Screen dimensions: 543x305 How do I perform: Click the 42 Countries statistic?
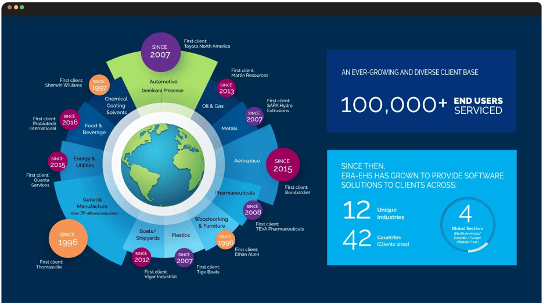(x=373, y=239)
